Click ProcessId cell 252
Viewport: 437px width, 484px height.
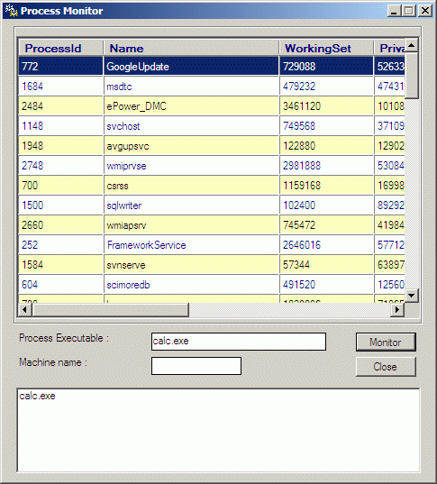(60, 245)
